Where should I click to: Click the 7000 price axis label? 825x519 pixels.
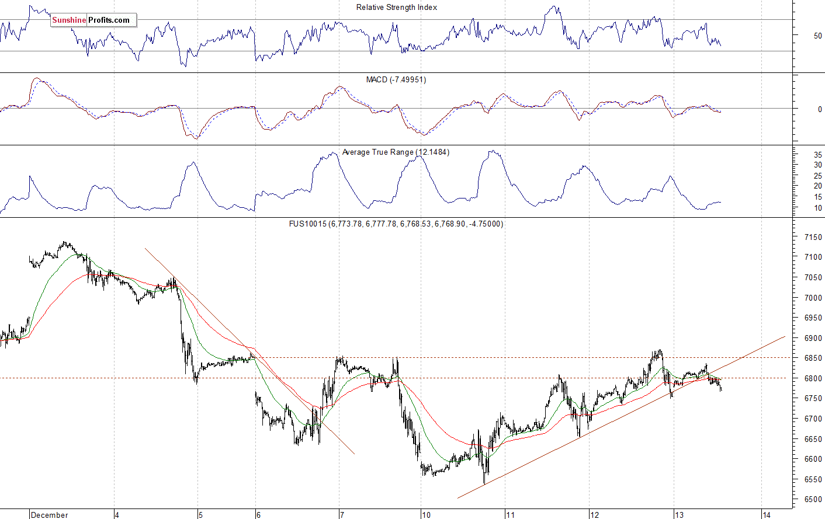coord(813,298)
